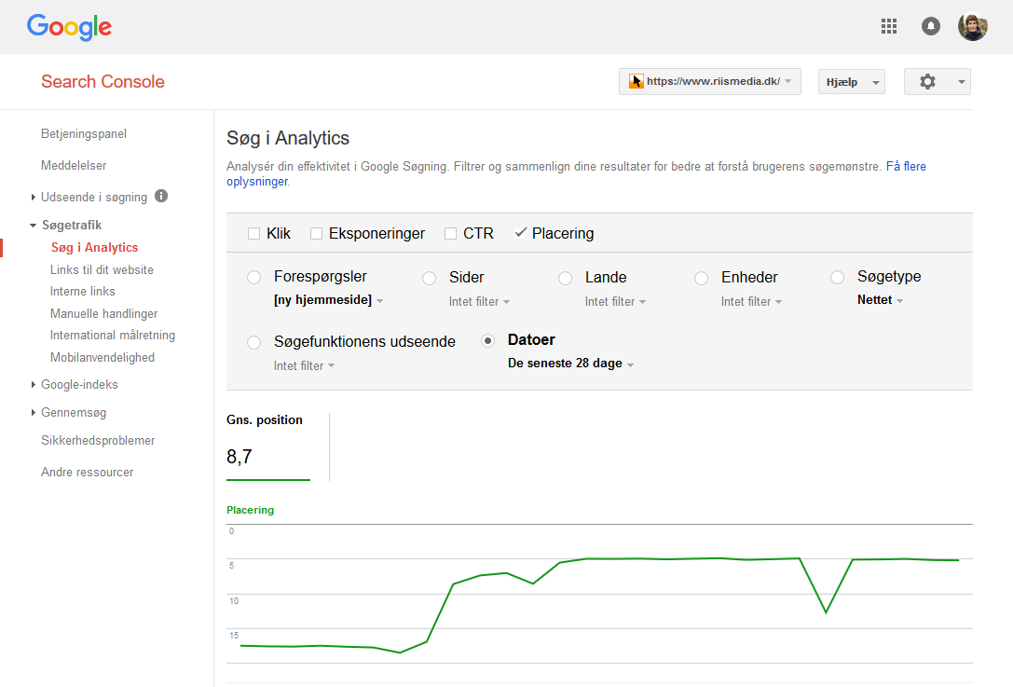This screenshot has height=687, width=1013.
Task: Open Betjeningspanel in the sidebar
Action: pos(84,134)
